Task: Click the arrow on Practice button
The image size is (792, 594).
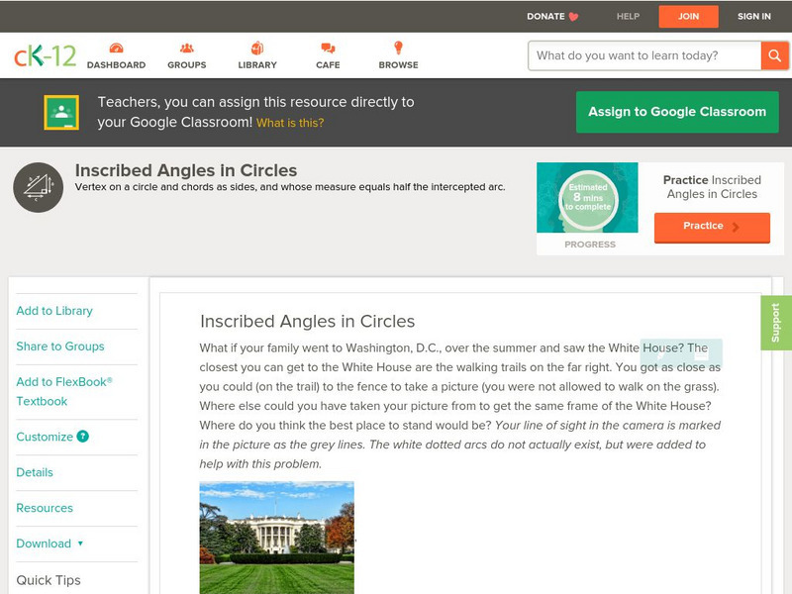Action: click(736, 227)
